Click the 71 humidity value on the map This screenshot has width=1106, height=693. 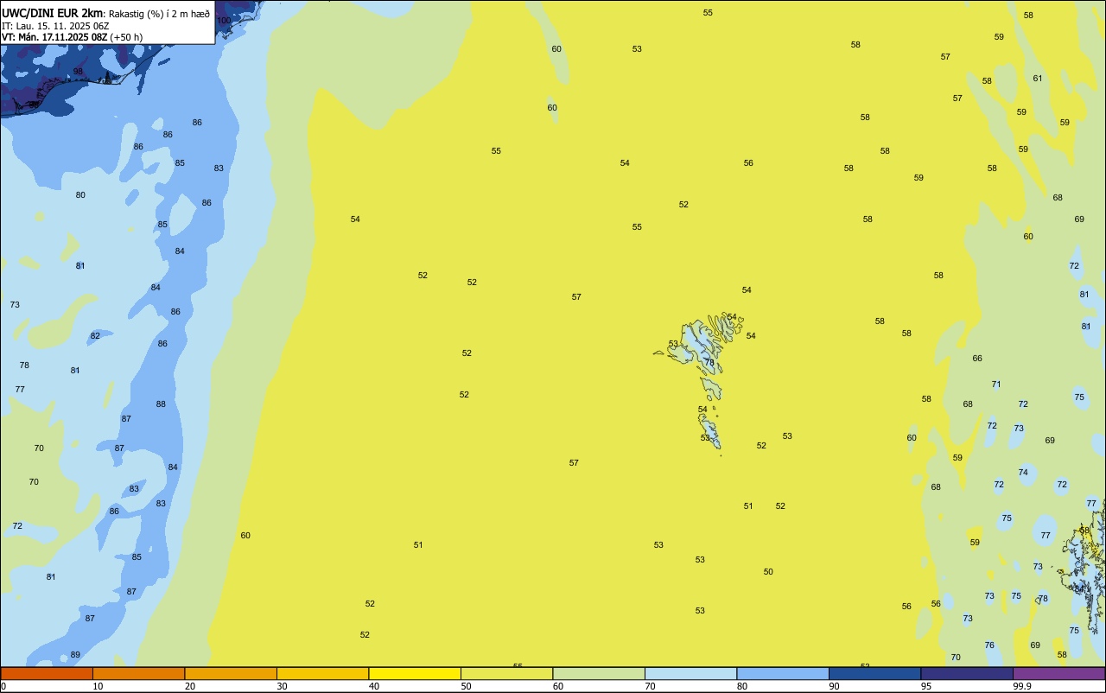[996, 385]
